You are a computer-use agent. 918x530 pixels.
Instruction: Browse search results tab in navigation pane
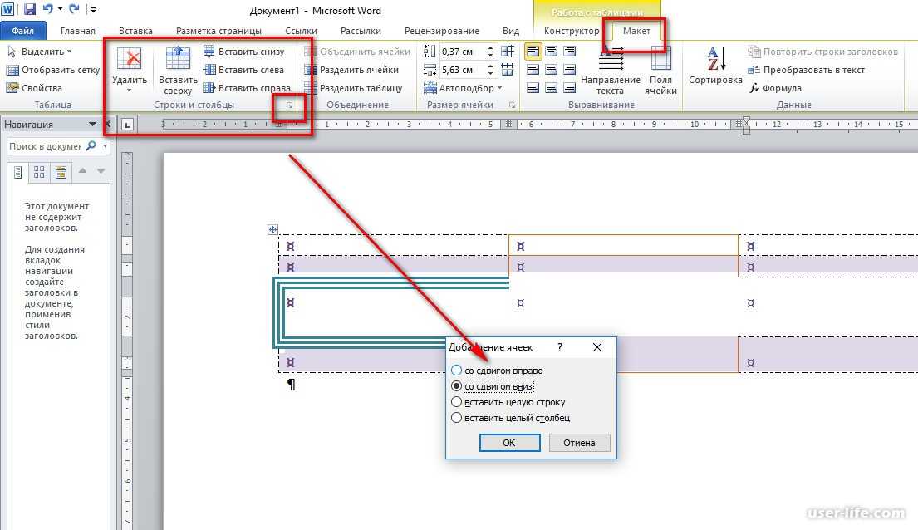(61, 172)
